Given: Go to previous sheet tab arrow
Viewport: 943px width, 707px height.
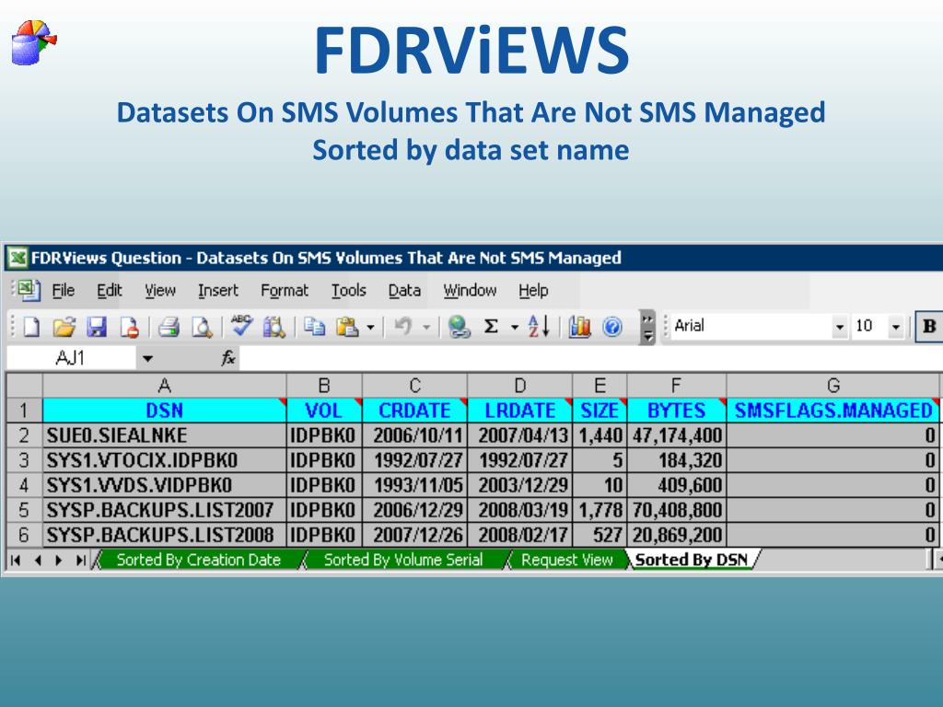Looking at the screenshot, I should click(38, 561).
